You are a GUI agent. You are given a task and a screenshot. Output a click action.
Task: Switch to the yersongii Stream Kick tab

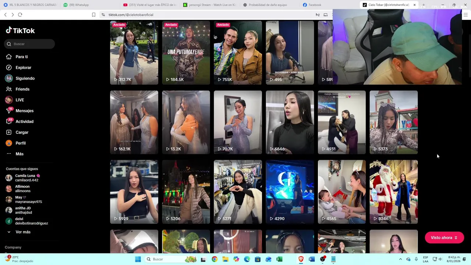pos(210,5)
